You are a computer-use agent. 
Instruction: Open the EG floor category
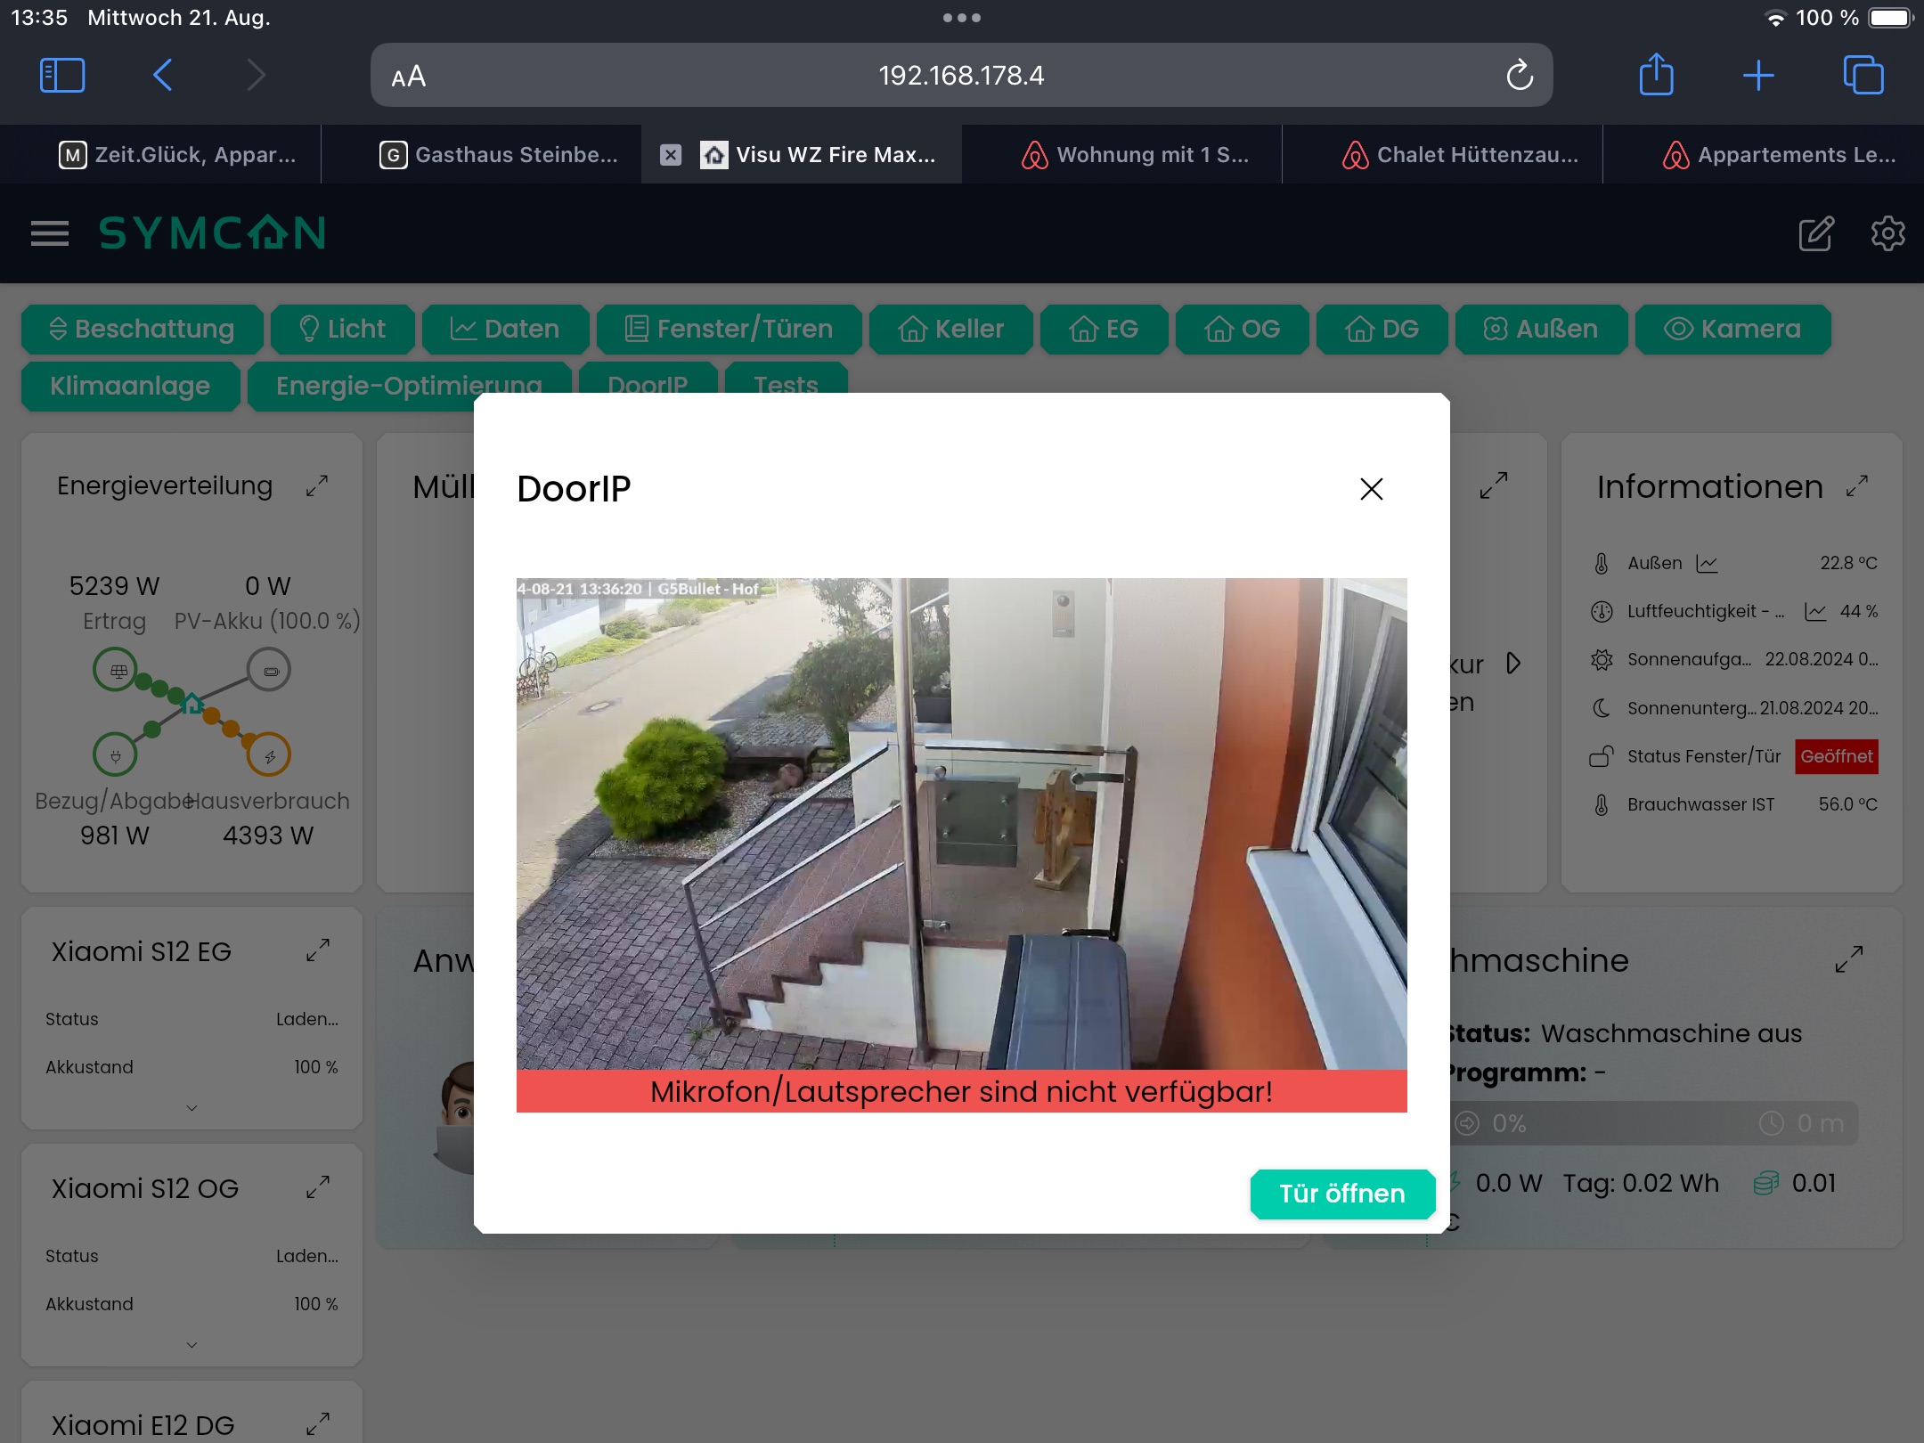click(1104, 330)
